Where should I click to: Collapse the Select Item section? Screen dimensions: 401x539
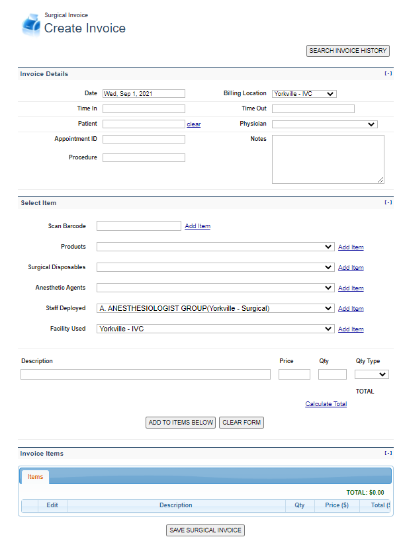[x=388, y=202]
